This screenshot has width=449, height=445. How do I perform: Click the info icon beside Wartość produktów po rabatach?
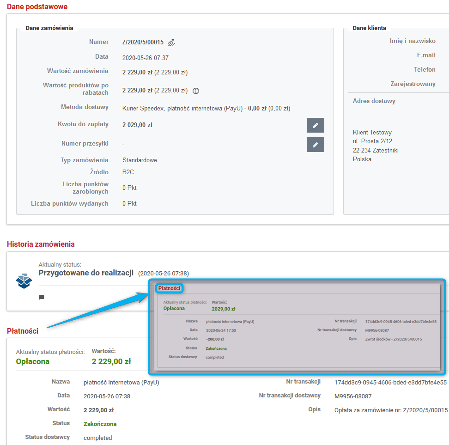coord(196,91)
